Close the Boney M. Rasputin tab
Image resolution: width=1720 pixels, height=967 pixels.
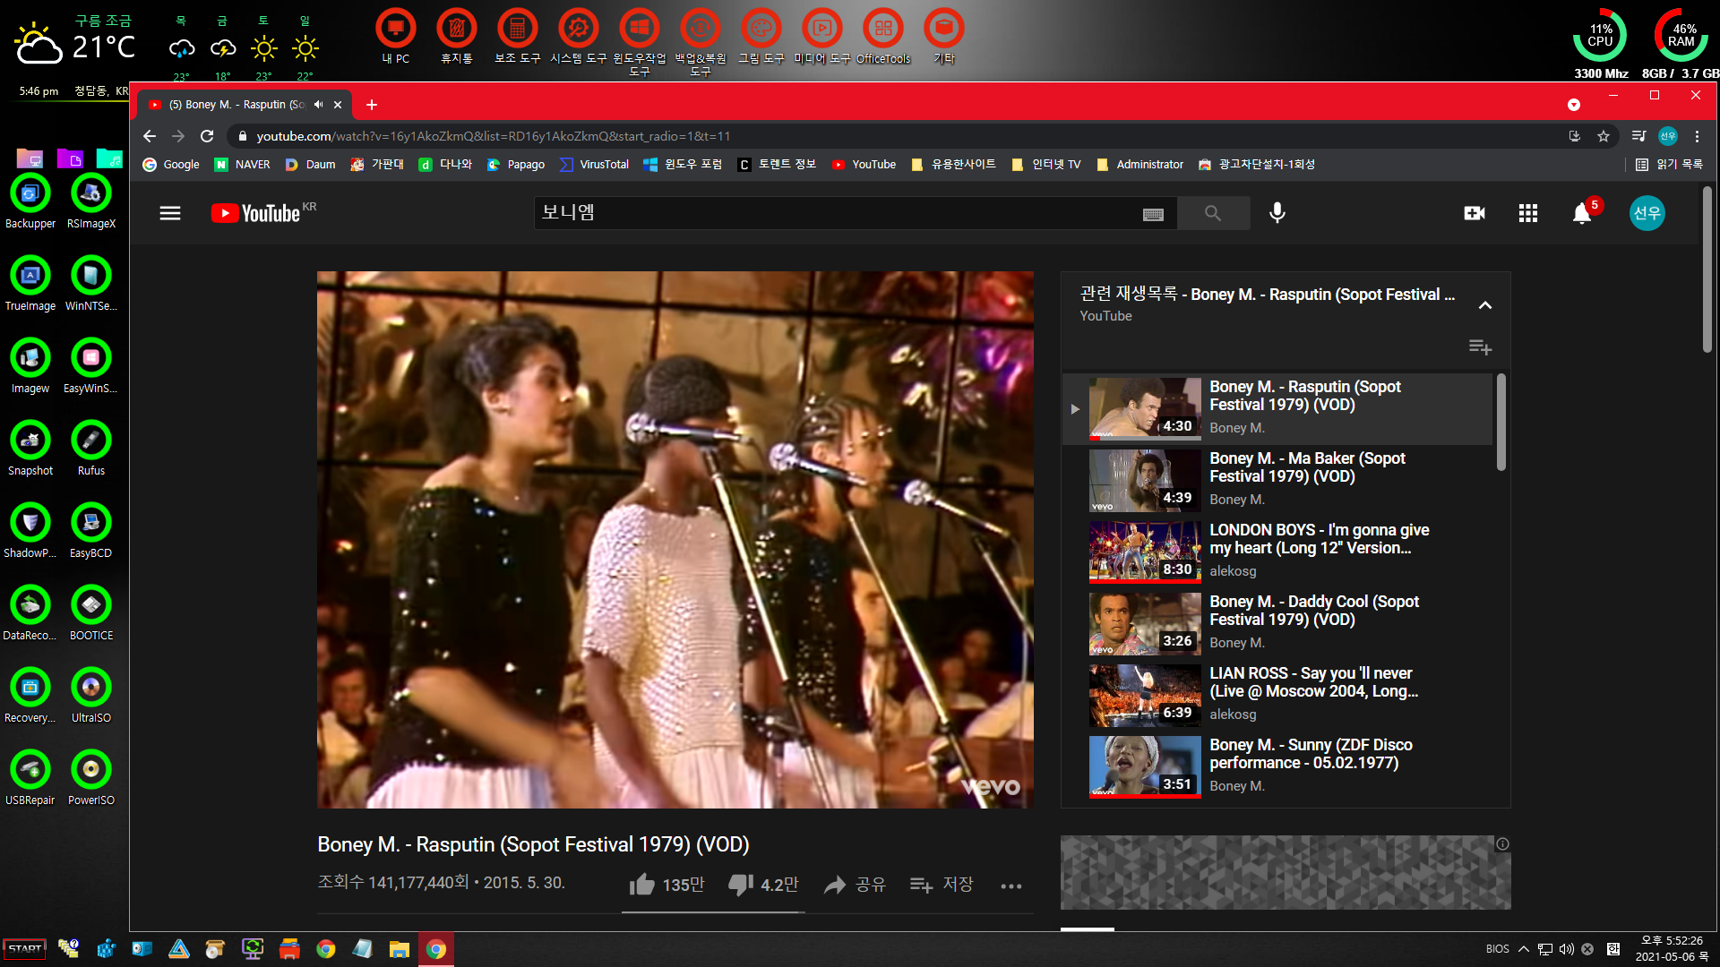point(338,105)
